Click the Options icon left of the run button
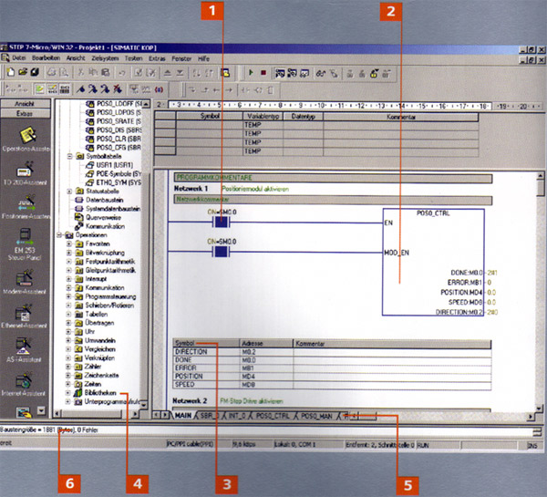This screenshot has width=547, height=497. tap(225, 73)
